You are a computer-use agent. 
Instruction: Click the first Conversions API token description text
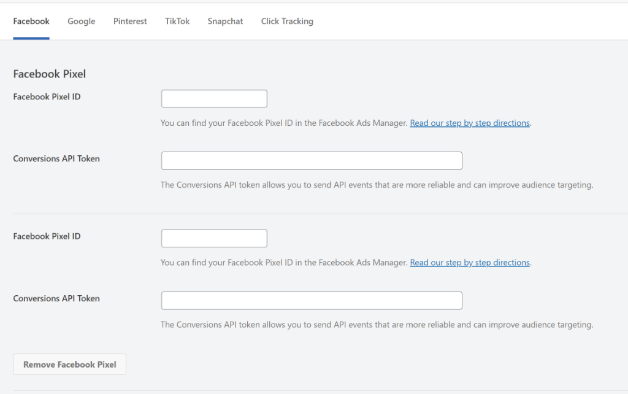tap(377, 185)
